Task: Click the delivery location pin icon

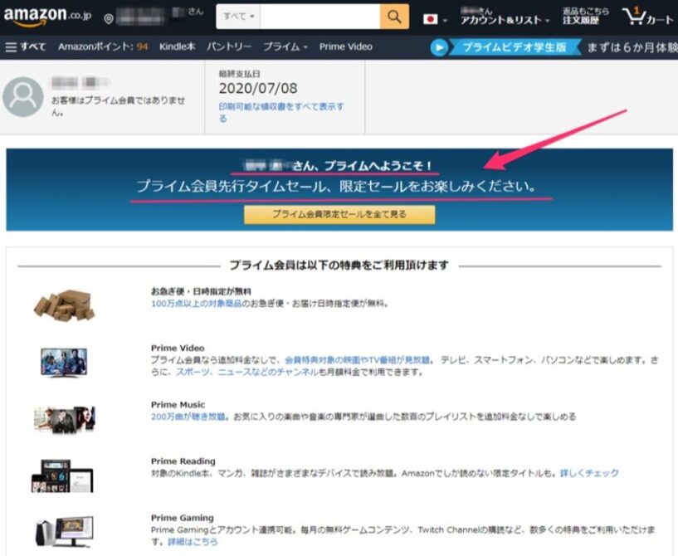Action: [x=109, y=18]
